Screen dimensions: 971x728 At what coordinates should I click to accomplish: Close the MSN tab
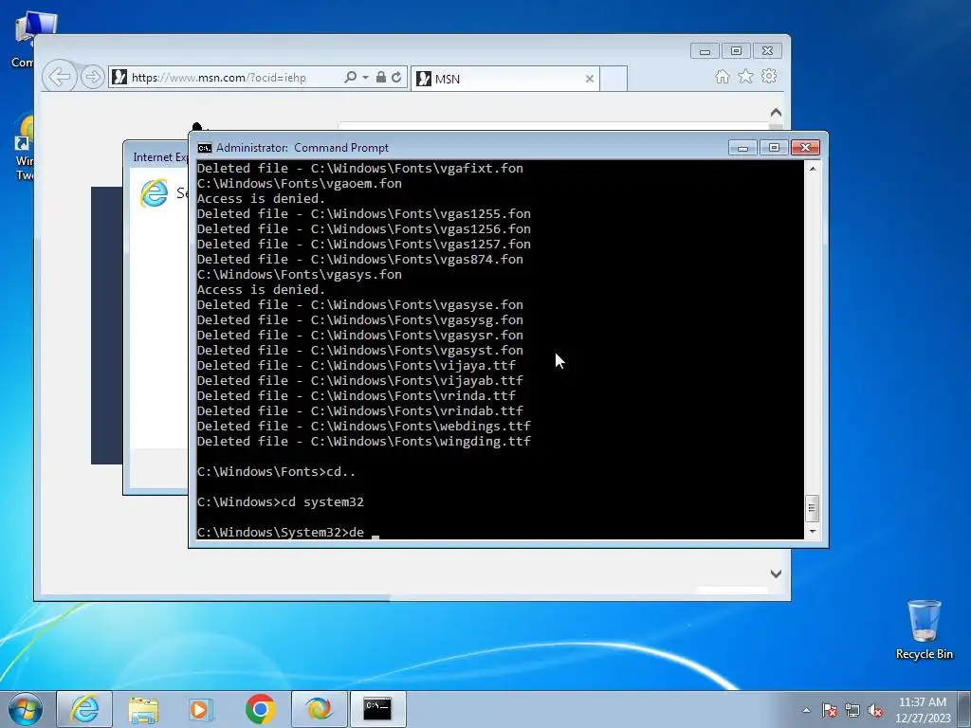pos(590,79)
